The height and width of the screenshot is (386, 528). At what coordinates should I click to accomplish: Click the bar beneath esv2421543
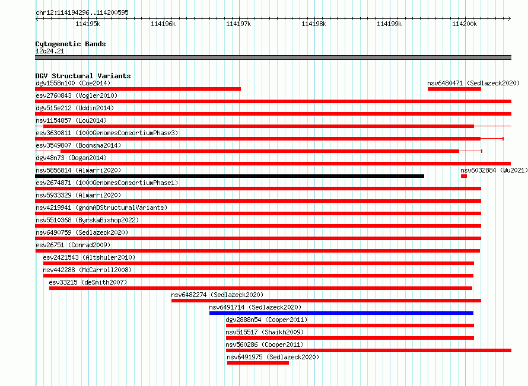coord(259,263)
